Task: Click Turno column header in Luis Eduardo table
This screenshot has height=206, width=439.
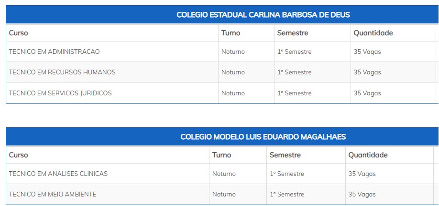Action: 221,155
